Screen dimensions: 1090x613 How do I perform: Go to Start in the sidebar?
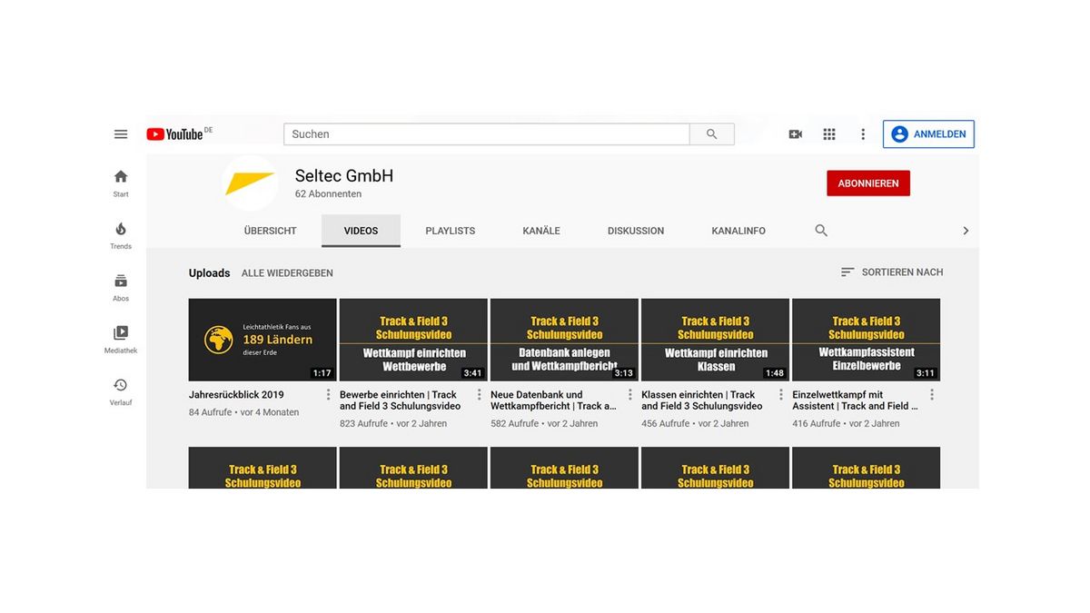(121, 183)
